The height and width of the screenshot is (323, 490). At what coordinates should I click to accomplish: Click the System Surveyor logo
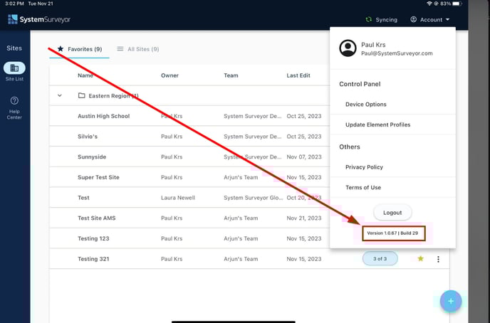(39, 19)
